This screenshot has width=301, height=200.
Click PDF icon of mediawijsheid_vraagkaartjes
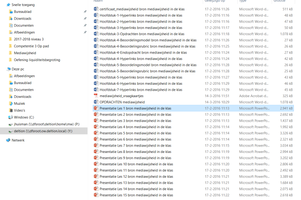96,96
